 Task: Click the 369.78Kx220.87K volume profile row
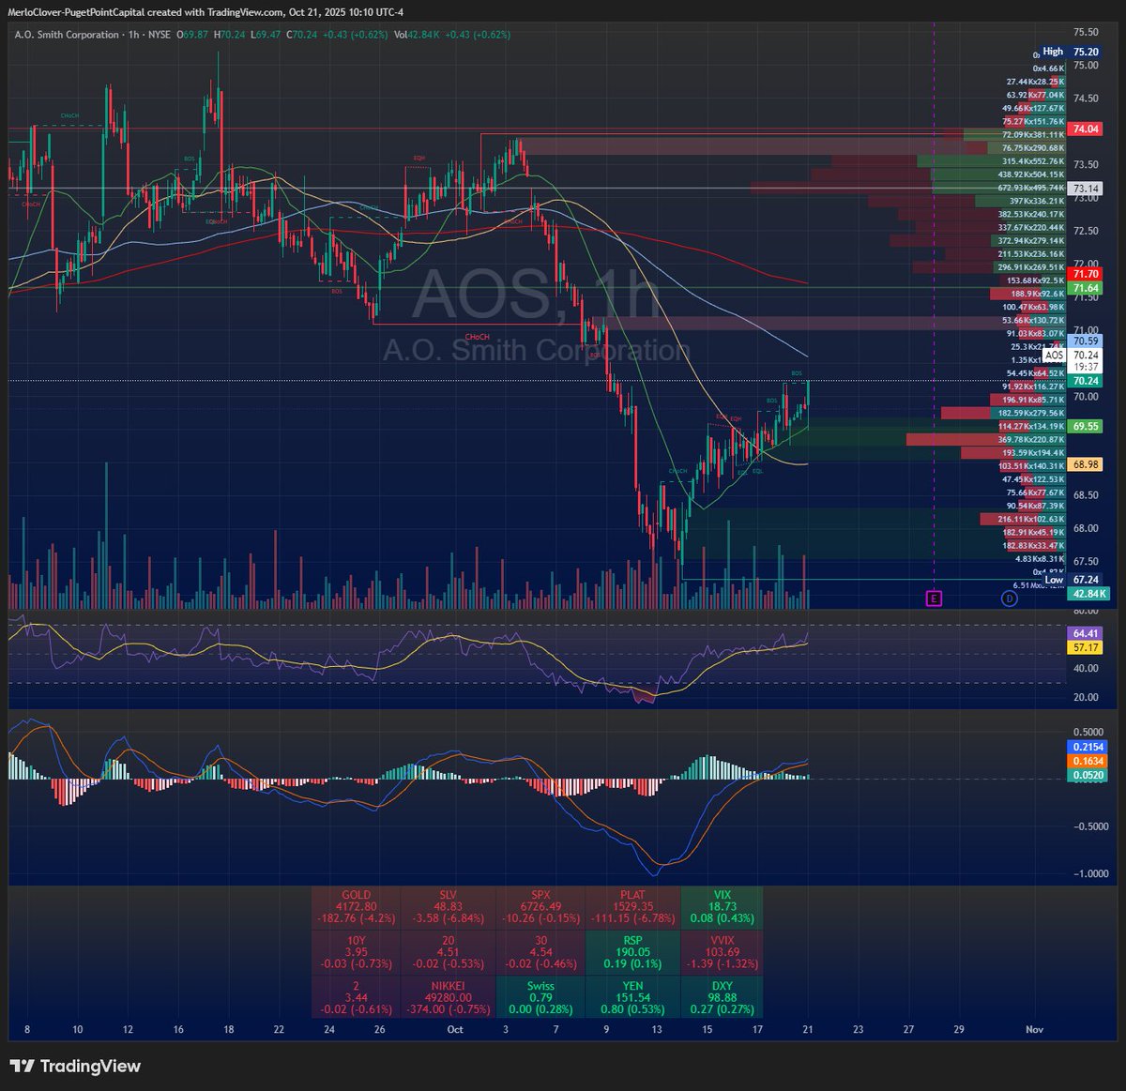(1031, 439)
